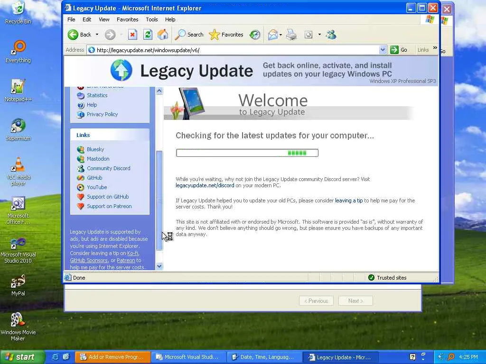Click the Messenger people icon in toolbar
This screenshot has width=486, height=364.
point(331,35)
